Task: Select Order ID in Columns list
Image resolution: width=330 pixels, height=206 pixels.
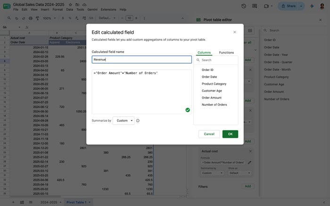Action: click(207, 70)
